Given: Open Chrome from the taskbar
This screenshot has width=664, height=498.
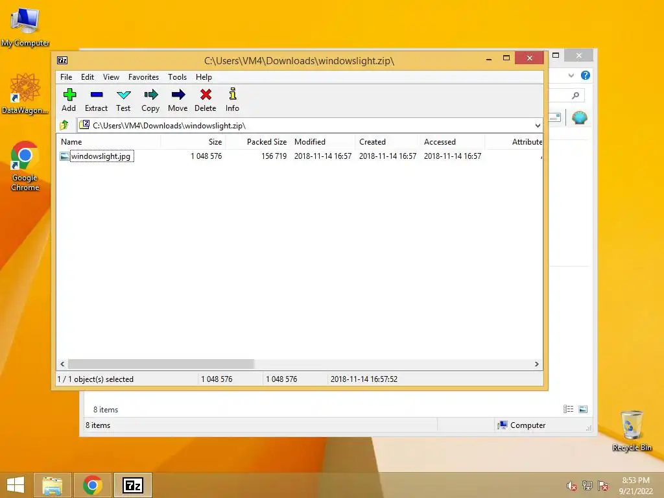Looking at the screenshot, I should tap(92, 485).
